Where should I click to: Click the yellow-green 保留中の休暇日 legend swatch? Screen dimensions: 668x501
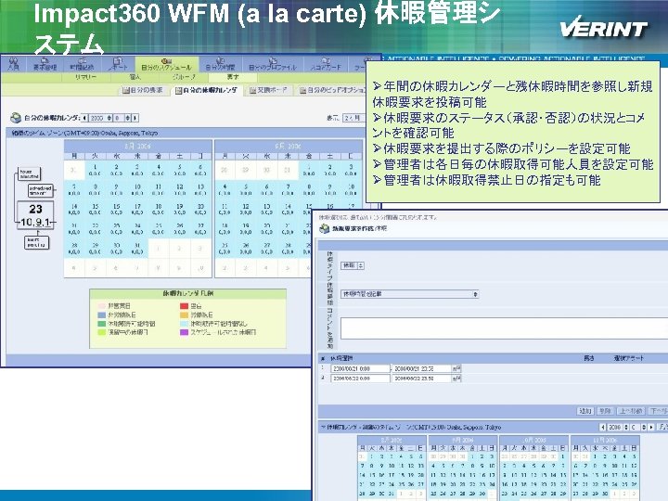[101, 332]
